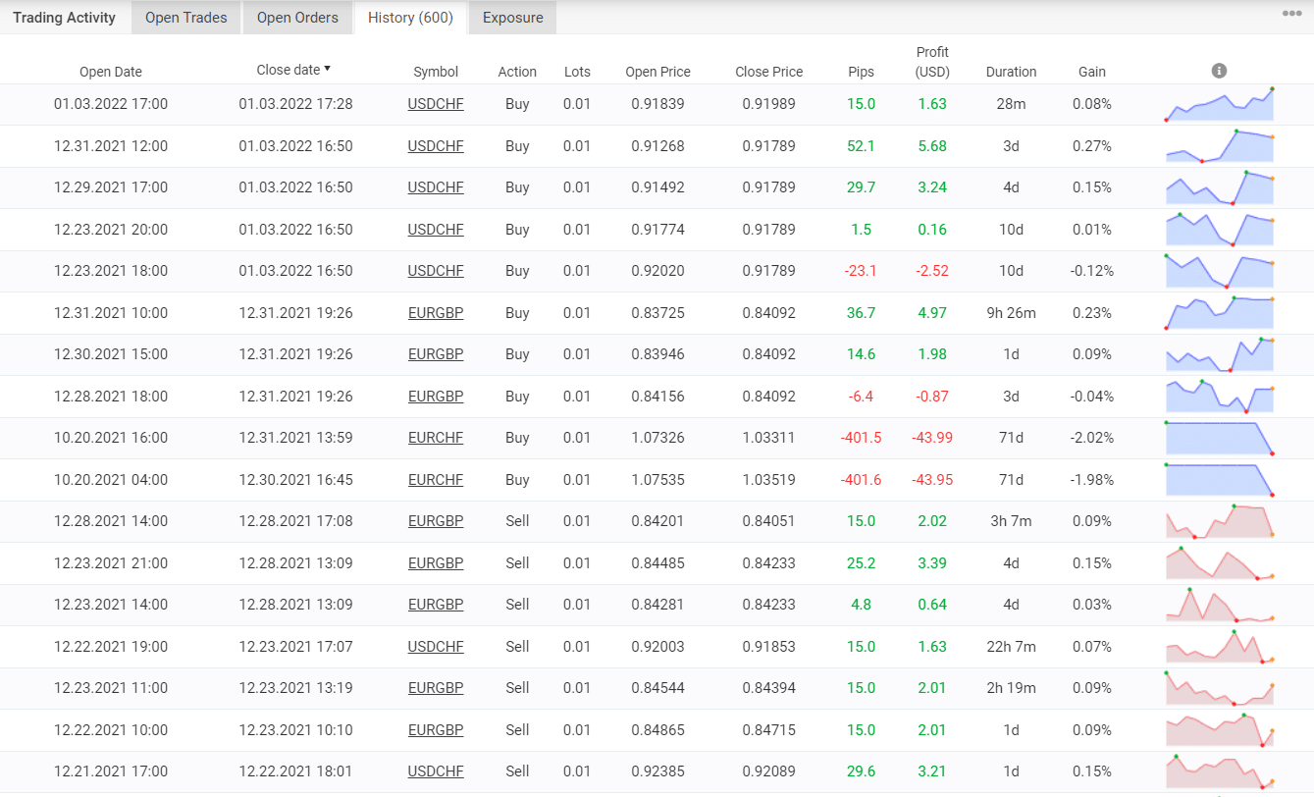Sort by the Duration column header
Viewport: 1314px width, 797px height.
click(1011, 72)
